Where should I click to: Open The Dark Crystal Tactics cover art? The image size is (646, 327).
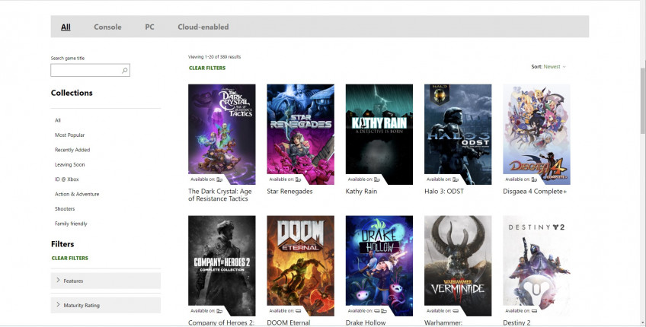click(x=222, y=135)
